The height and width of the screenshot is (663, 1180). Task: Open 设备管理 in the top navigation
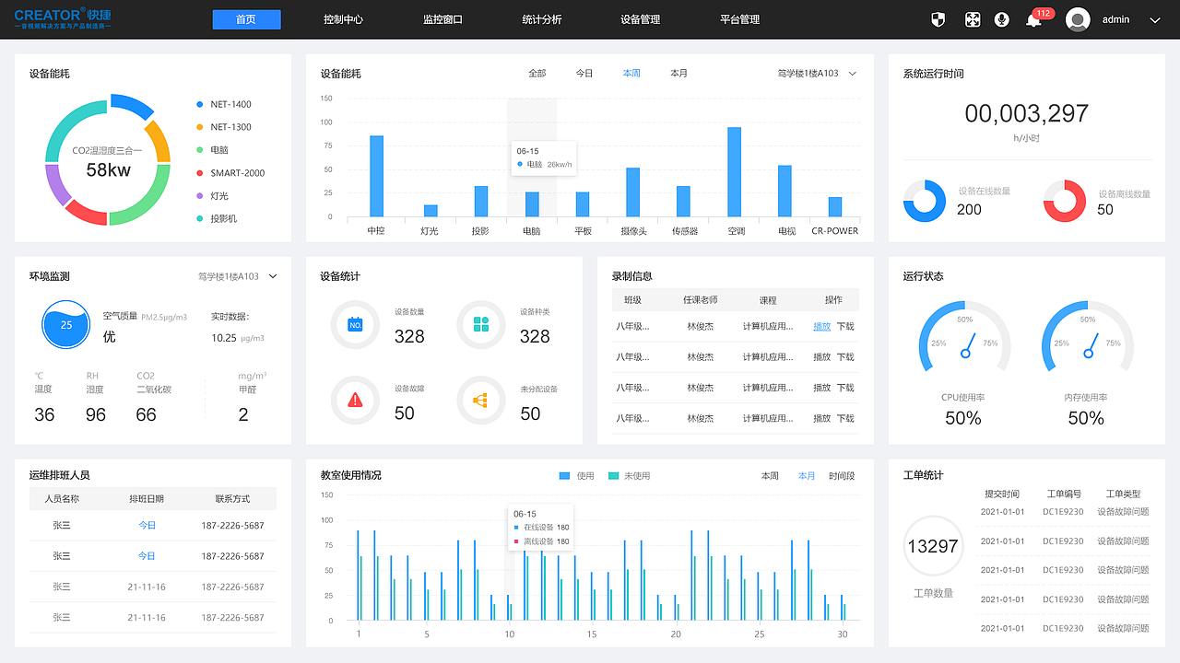coord(640,19)
